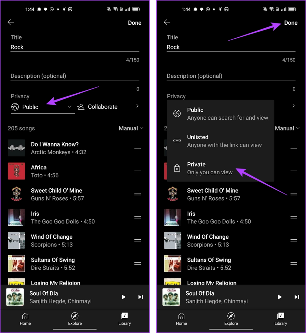Click the globe icon in the privacy popup menu
Viewport: 306px width, 333px height.
coord(177,113)
